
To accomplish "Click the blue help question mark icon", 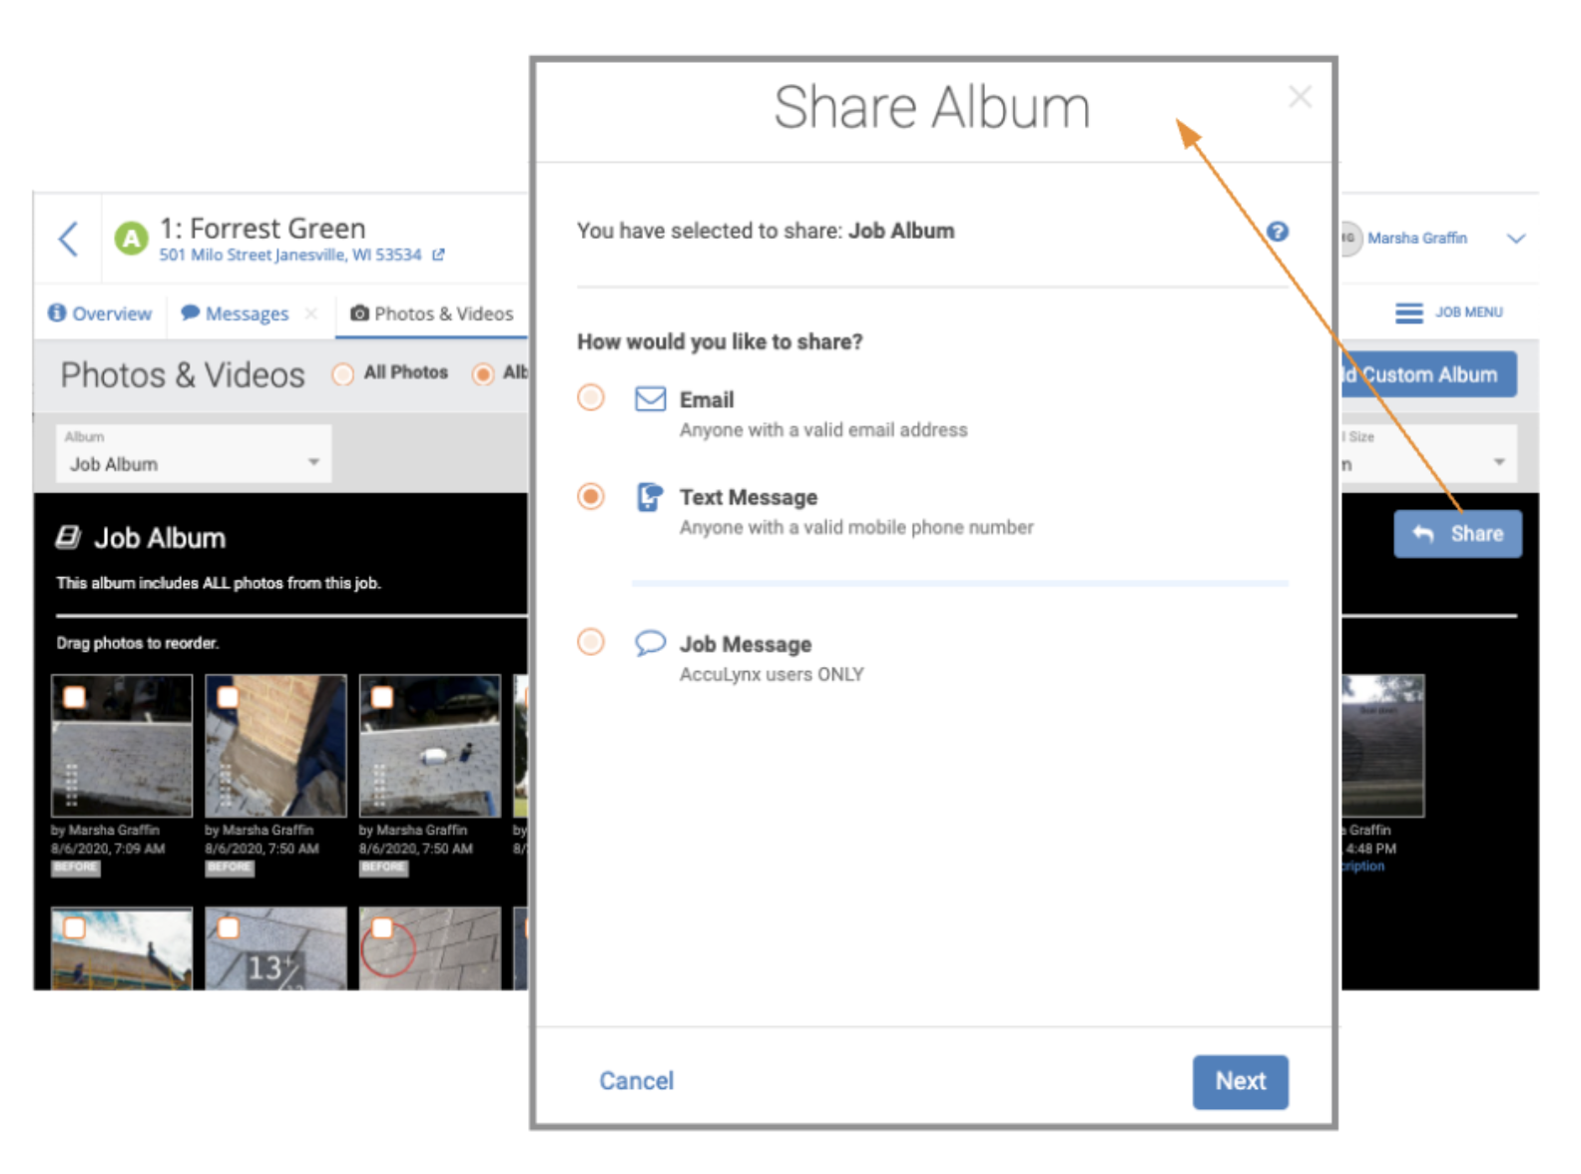I will pos(1277,232).
